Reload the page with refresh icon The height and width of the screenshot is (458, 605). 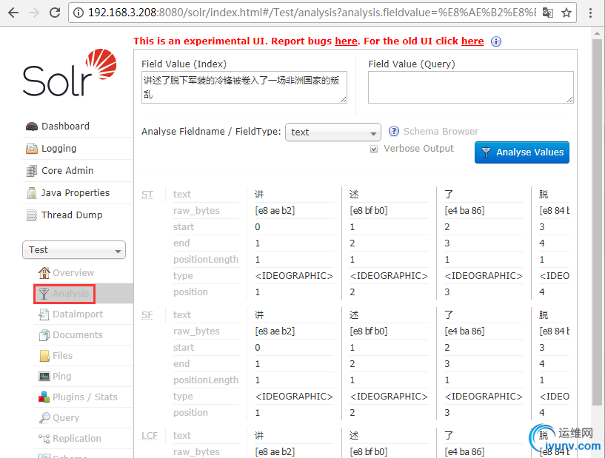point(55,13)
